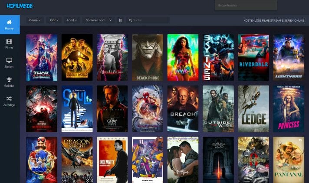This screenshot has width=309, height=183.
Task: Open the Doctor Strange Multiverse poster
Action: pos(42,109)
